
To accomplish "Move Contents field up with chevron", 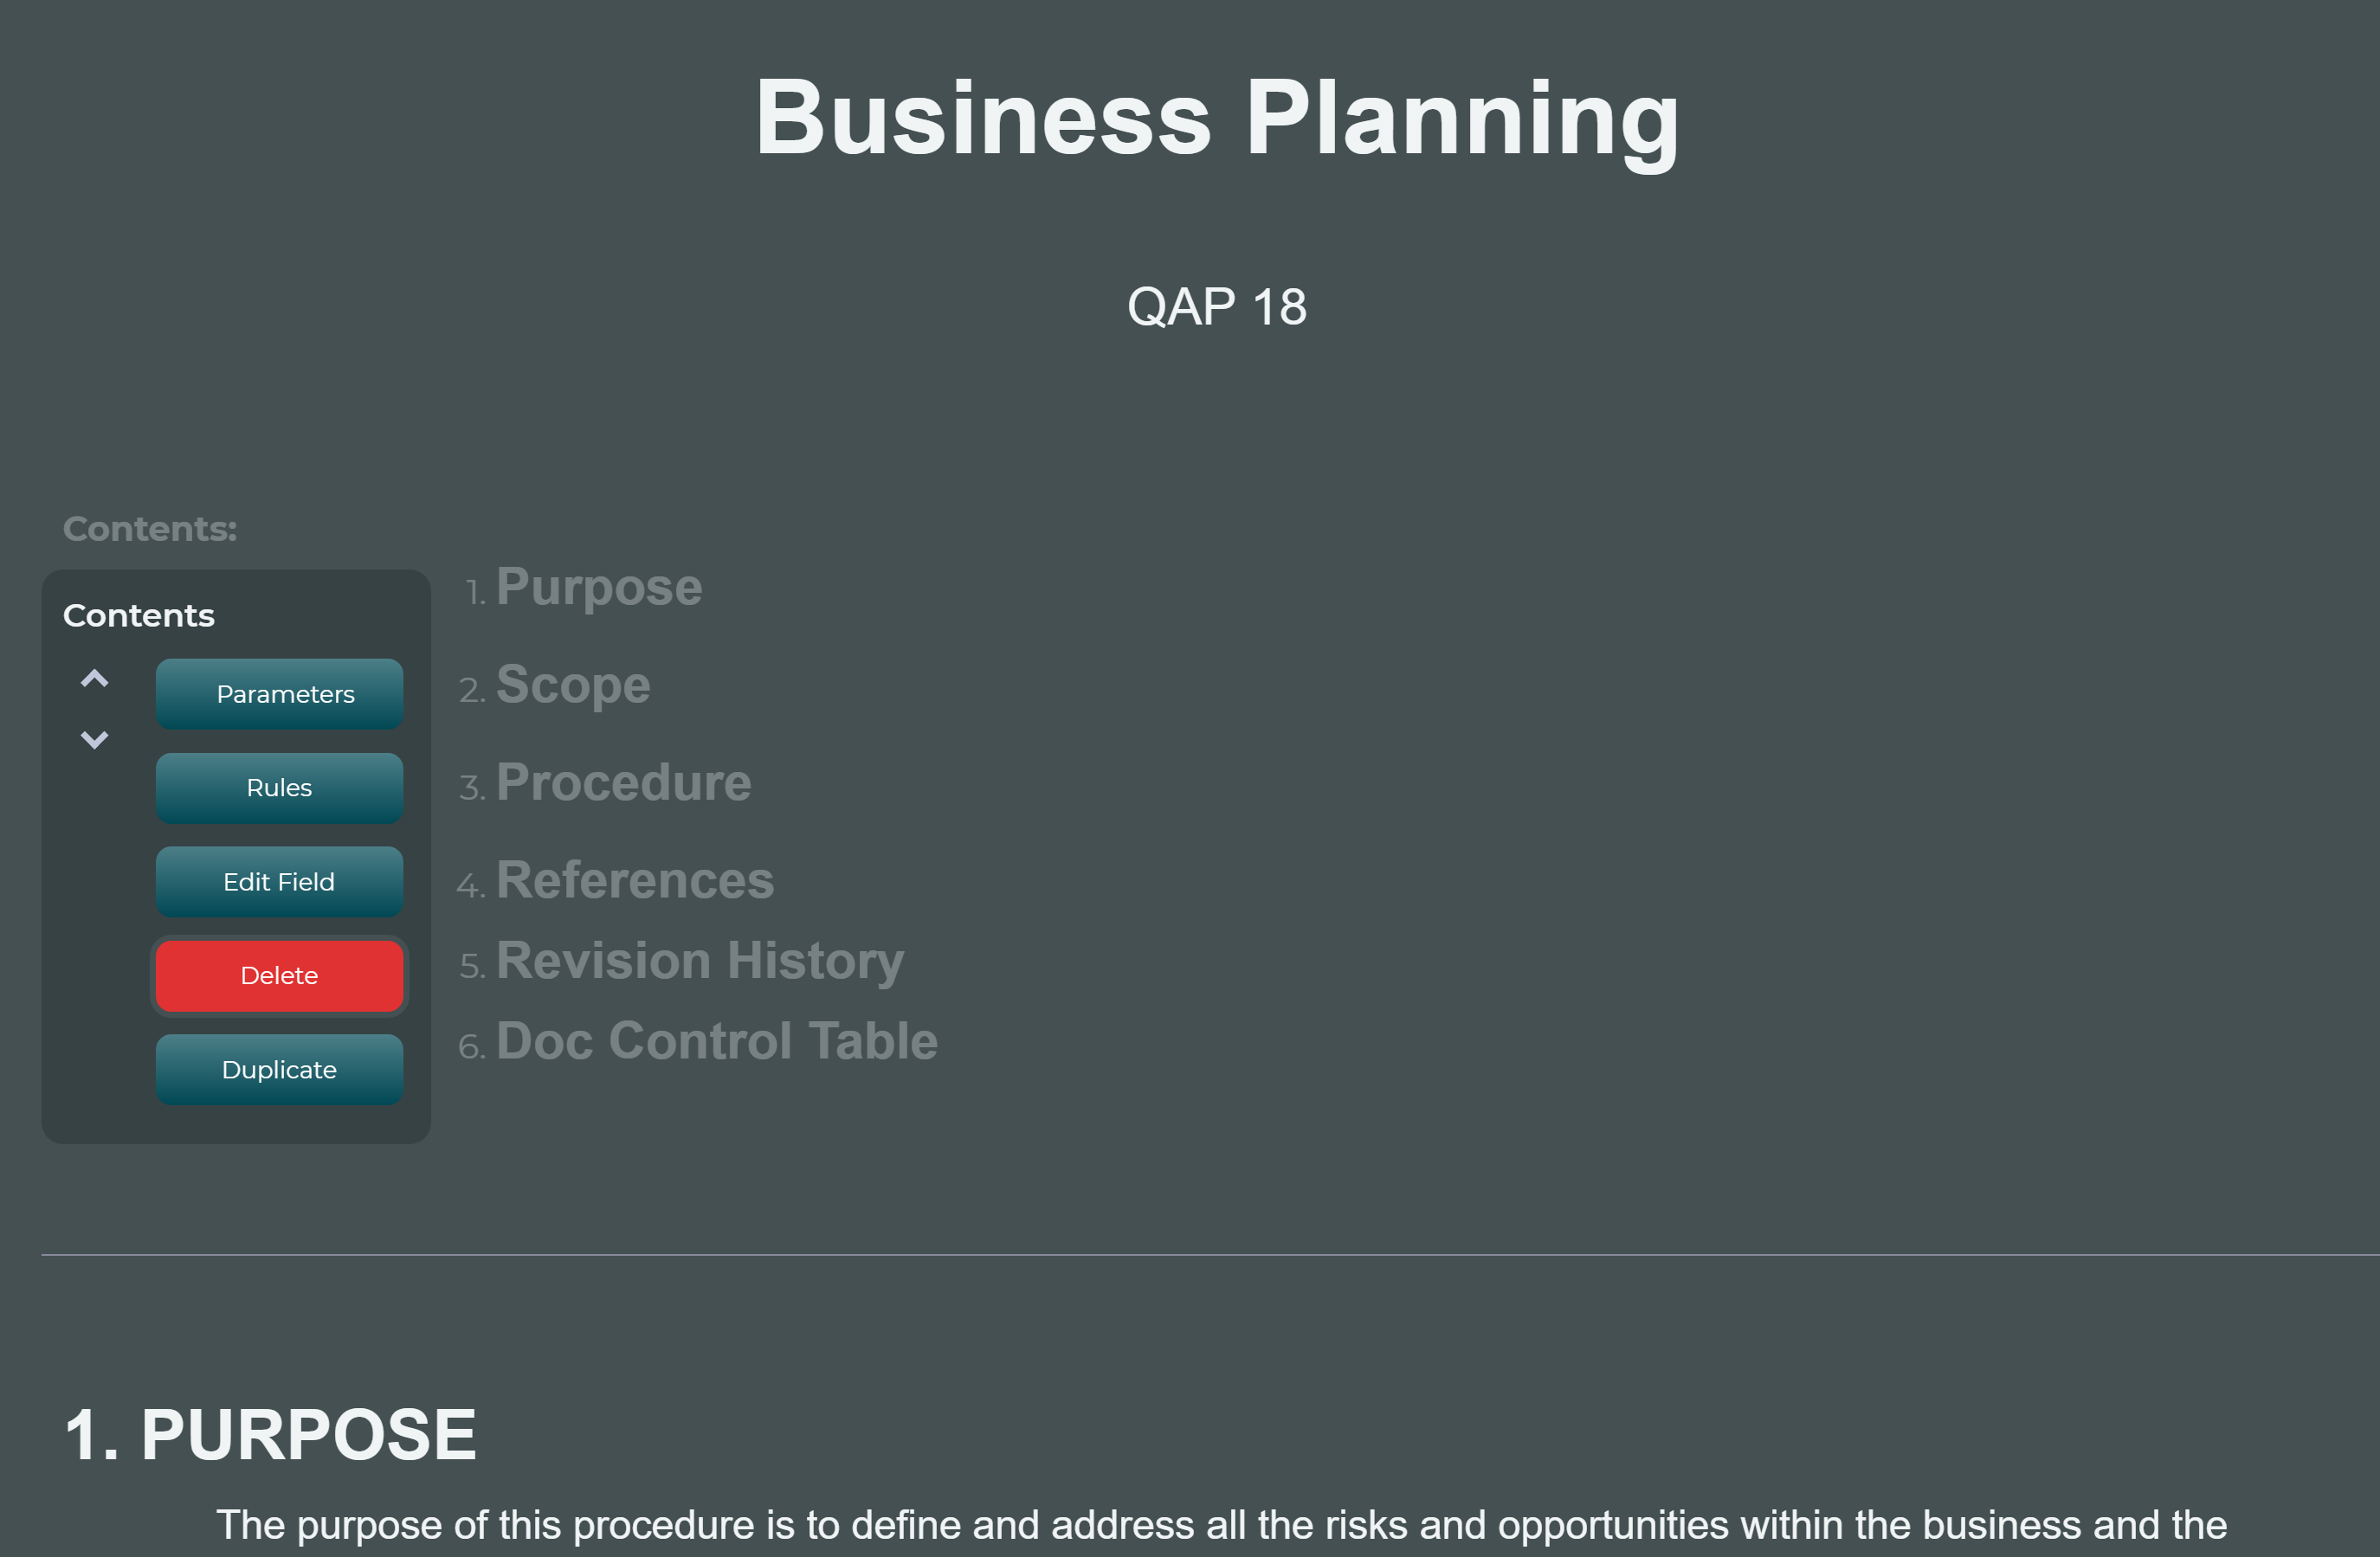I will click(x=94, y=679).
